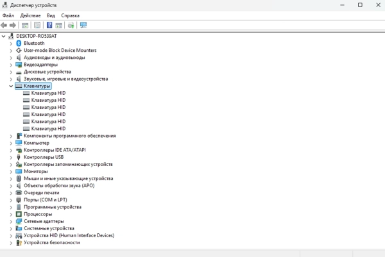385x257 pixels.
Task: Open the Файл menu
Action: point(8,15)
